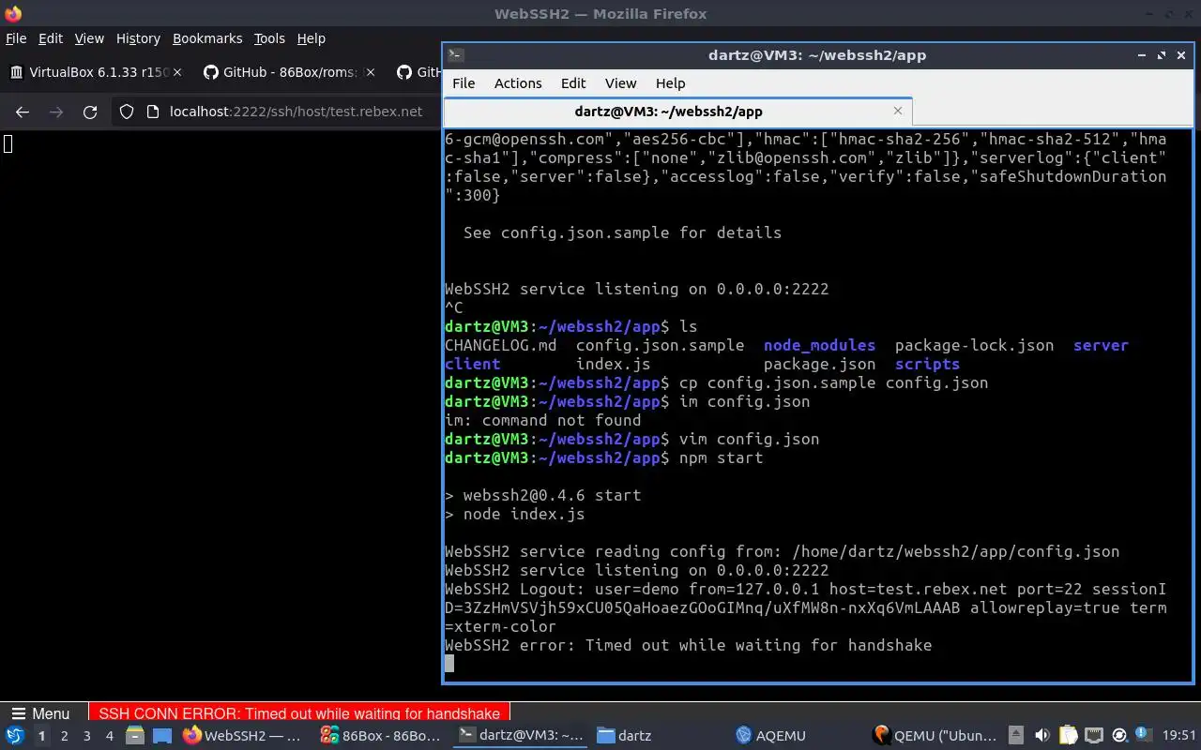
Task: Click 'config.json.sample' in ls output
Action: [660, 345]
